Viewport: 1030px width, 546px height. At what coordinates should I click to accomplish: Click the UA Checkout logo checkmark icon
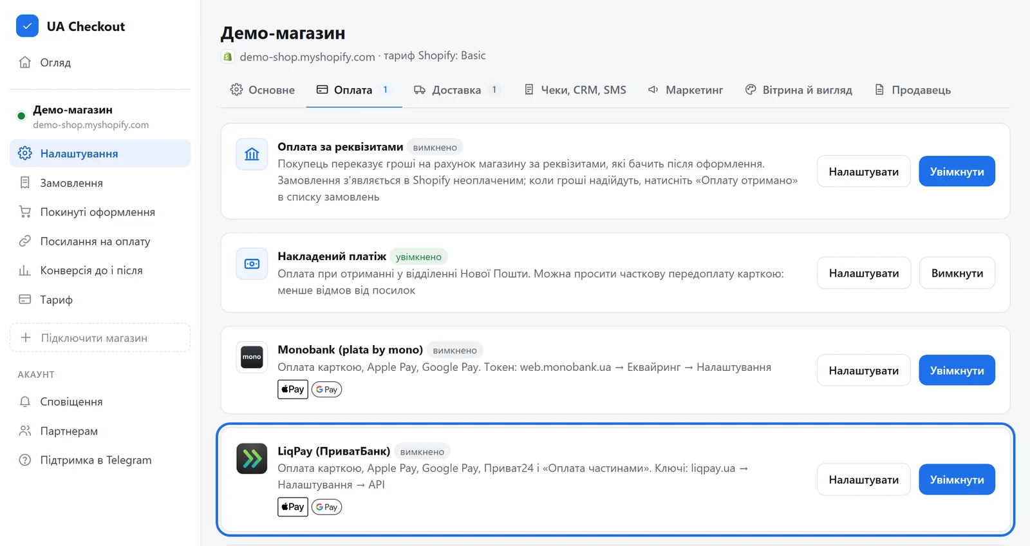[x=27, y=26]
